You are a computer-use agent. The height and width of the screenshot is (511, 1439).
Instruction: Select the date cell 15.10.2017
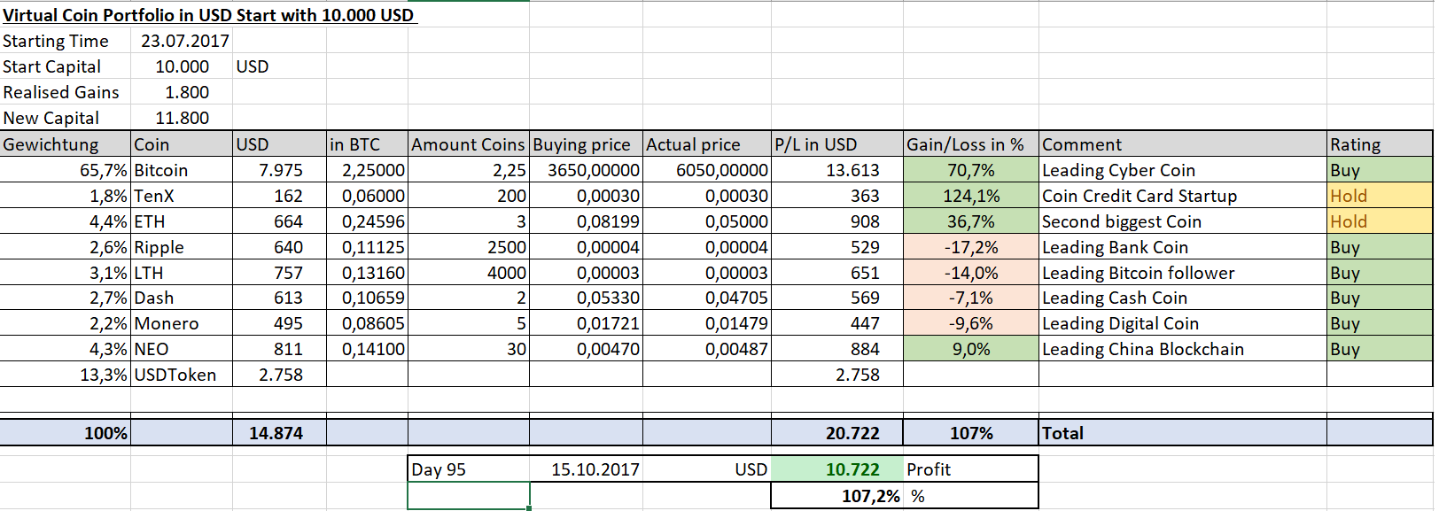click(x=586, y=469)
